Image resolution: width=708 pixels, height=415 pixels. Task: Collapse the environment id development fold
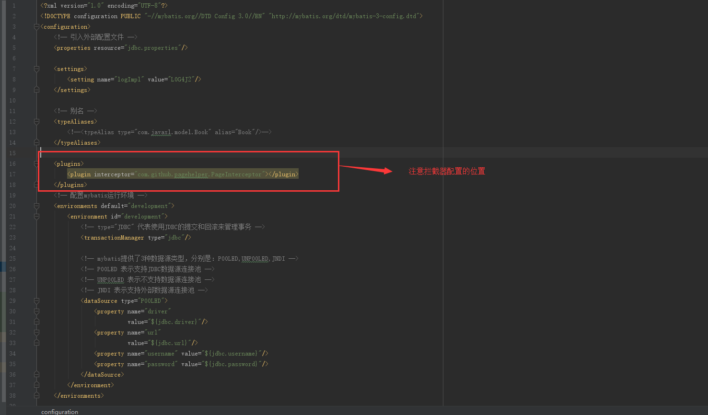click(x=36, y=217)
